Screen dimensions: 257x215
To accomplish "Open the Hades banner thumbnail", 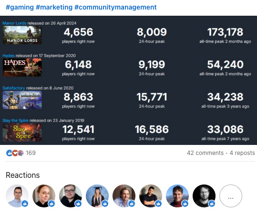I will point(22,68).
